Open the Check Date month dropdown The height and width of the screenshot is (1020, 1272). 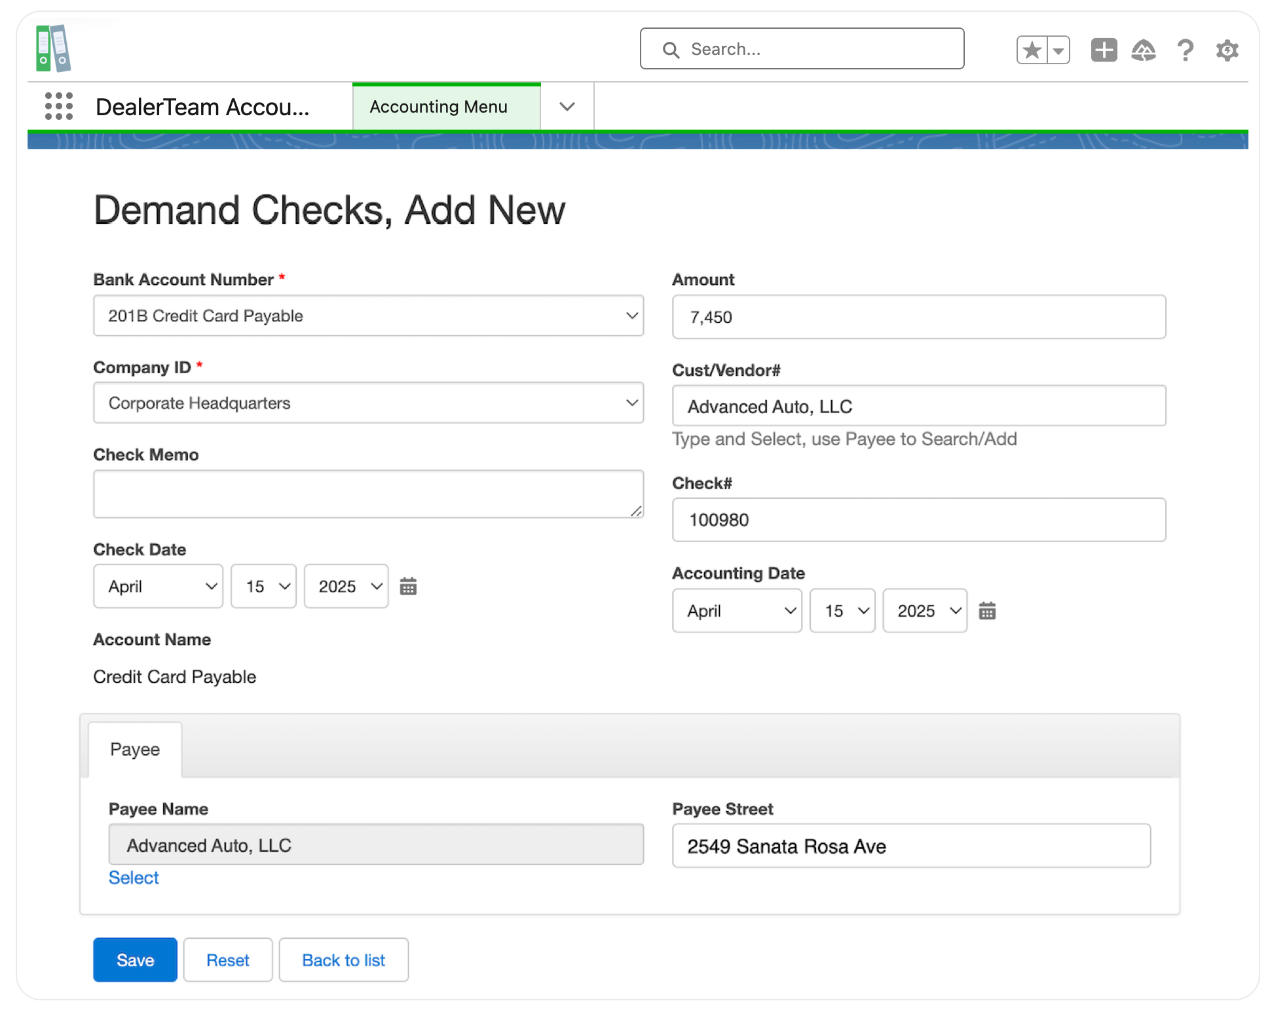(158, 586)
